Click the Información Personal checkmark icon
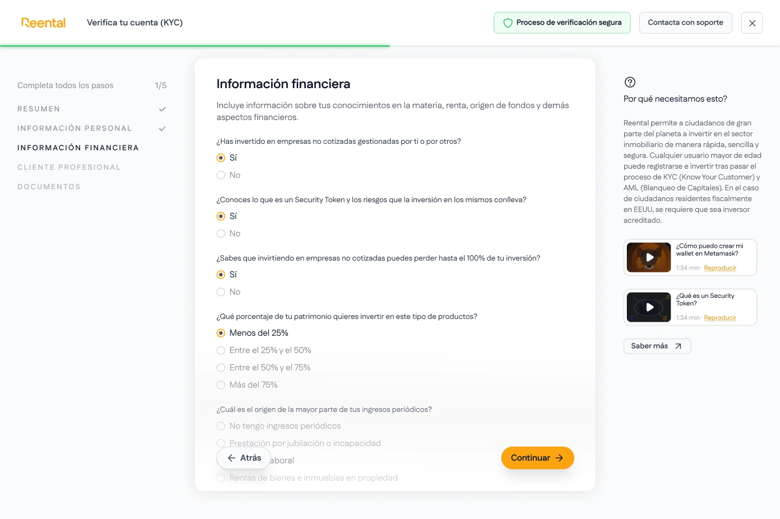 click(162, 129)
